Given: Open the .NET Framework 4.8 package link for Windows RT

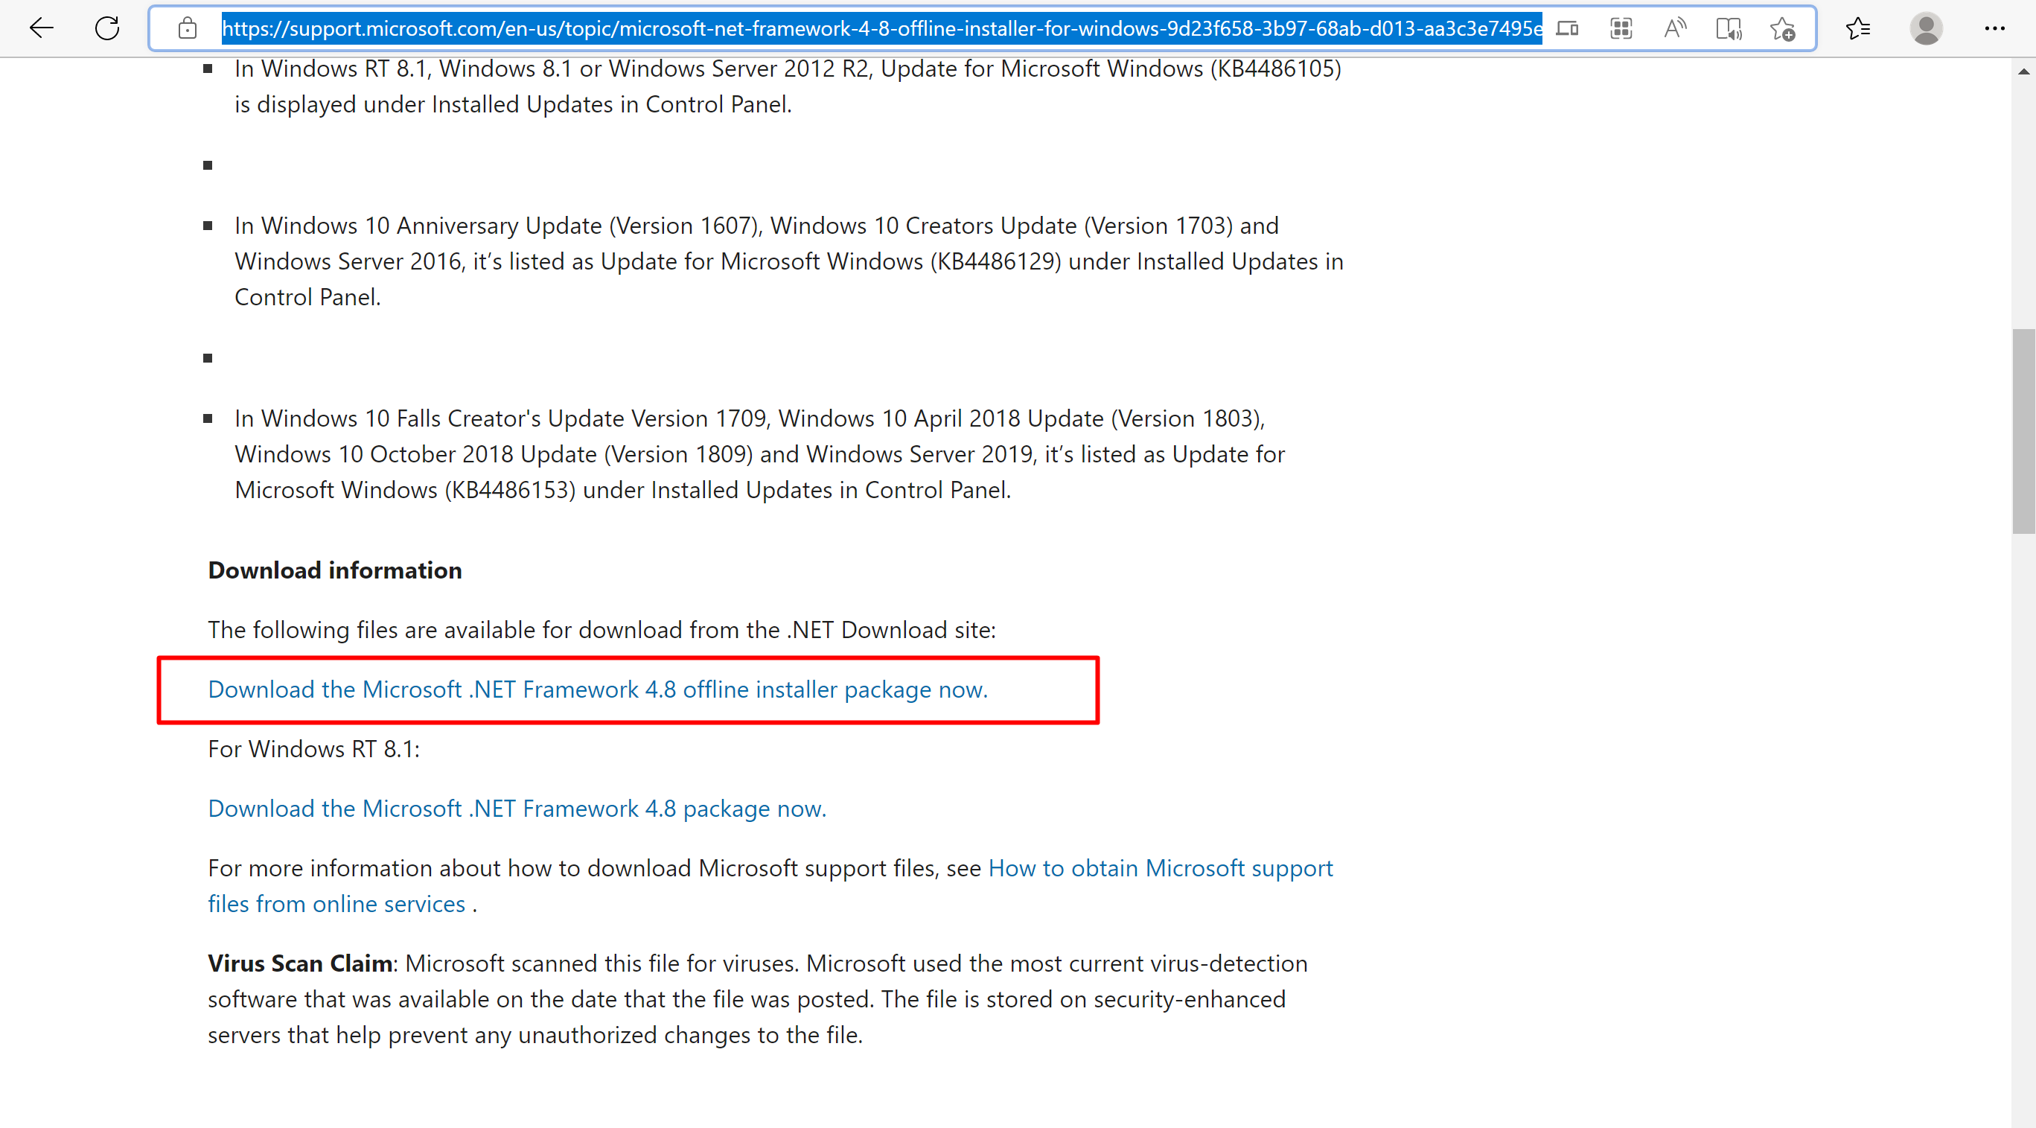Looking at the screenshot, I should click(x=517, y=809).
